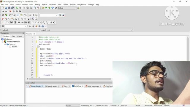Open the search text combo box dropdown
The height and width of the screenshot is (107, 190).
click(x=57, y=15)
